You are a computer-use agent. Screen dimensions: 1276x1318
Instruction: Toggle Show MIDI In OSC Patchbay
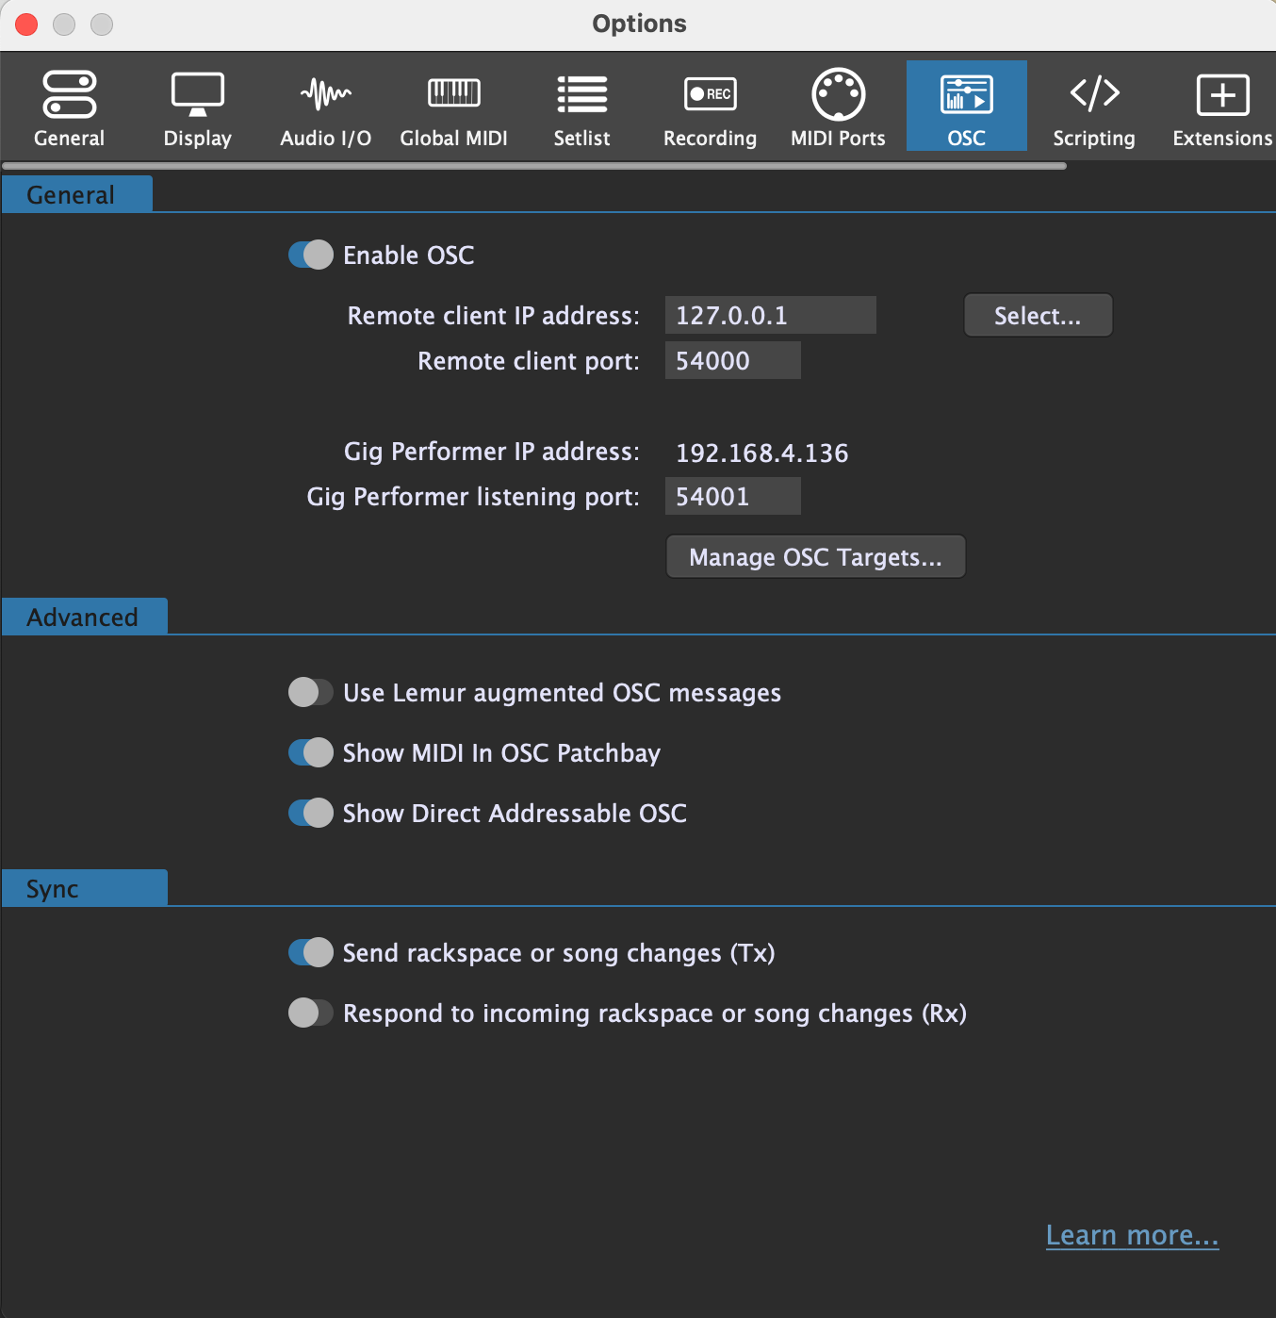coord(311,752)
